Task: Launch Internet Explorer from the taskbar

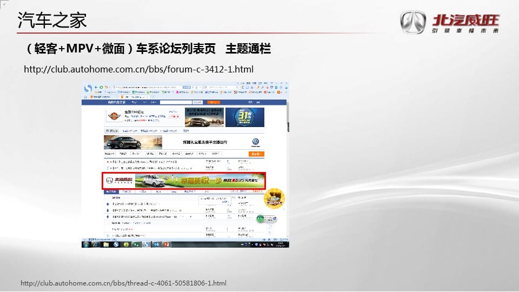Action: (x=96, y=244)
